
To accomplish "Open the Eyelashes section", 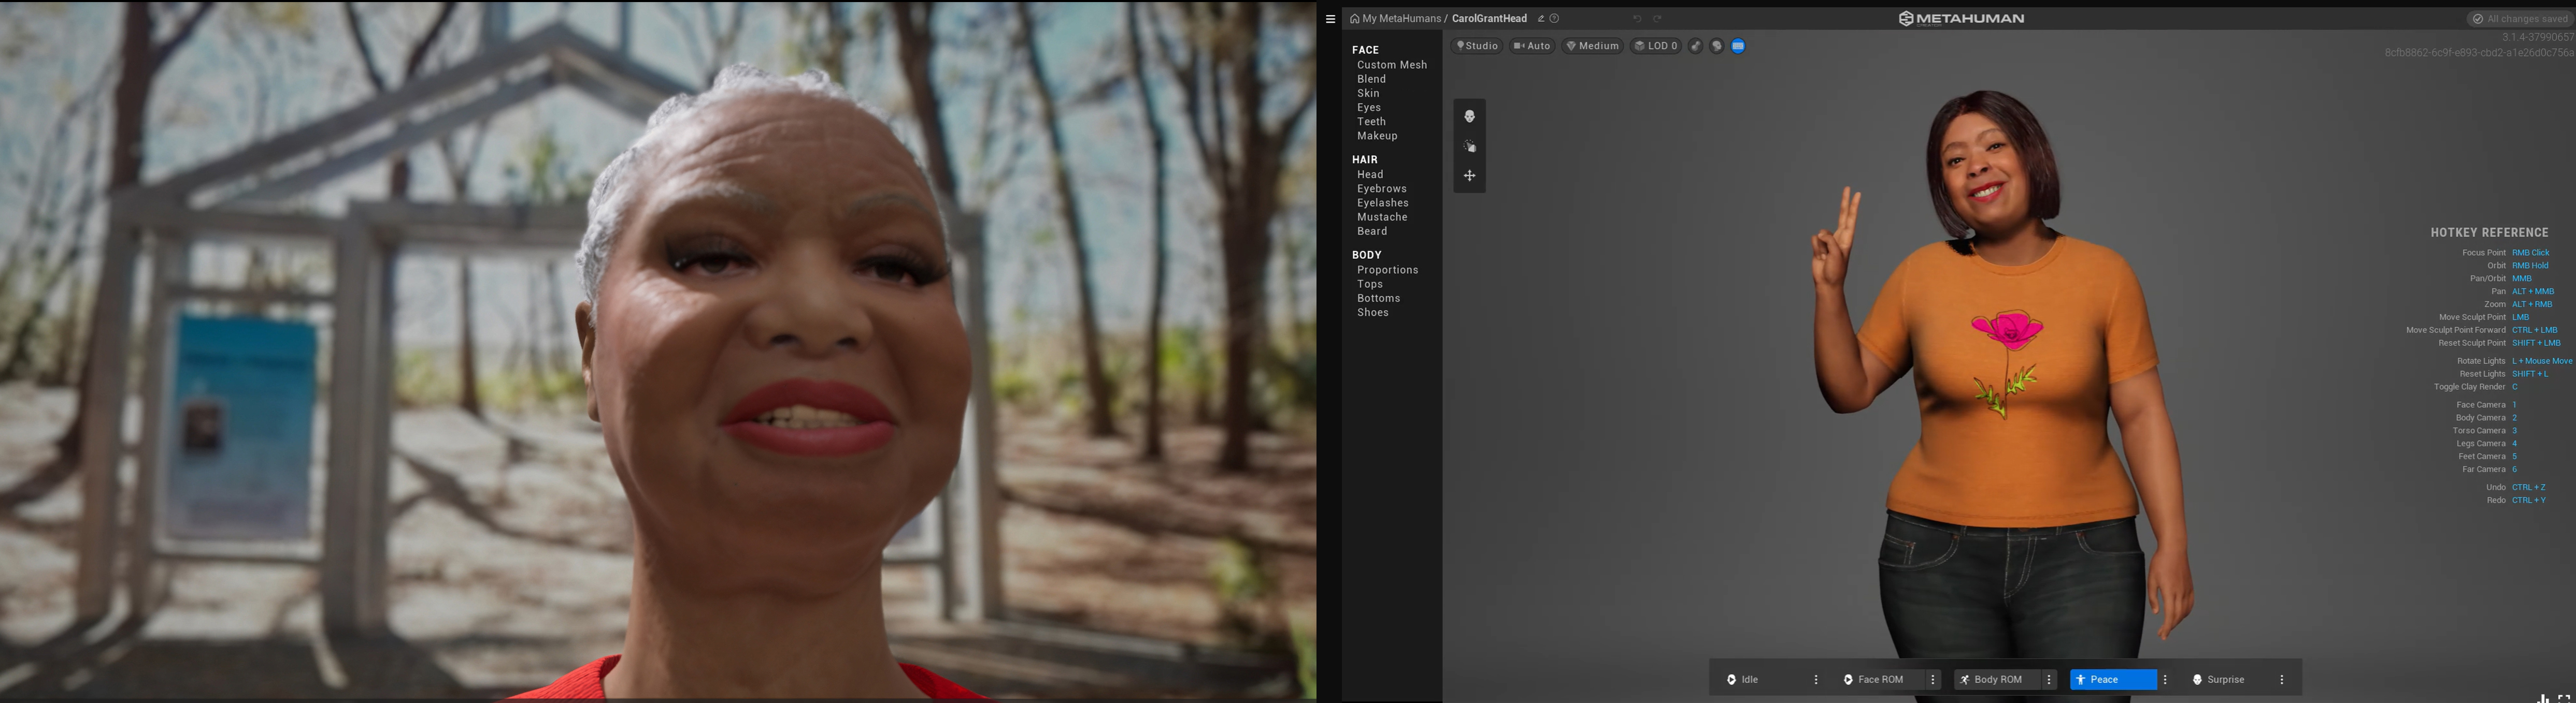I will (1383, 203).
